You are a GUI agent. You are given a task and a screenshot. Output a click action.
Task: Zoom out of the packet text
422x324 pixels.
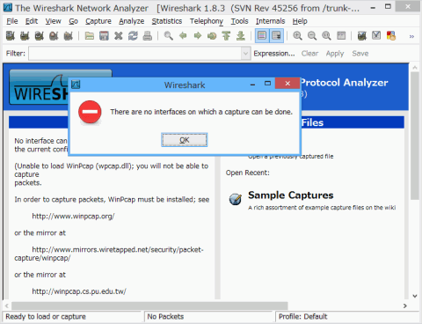(x=312, y=36)
